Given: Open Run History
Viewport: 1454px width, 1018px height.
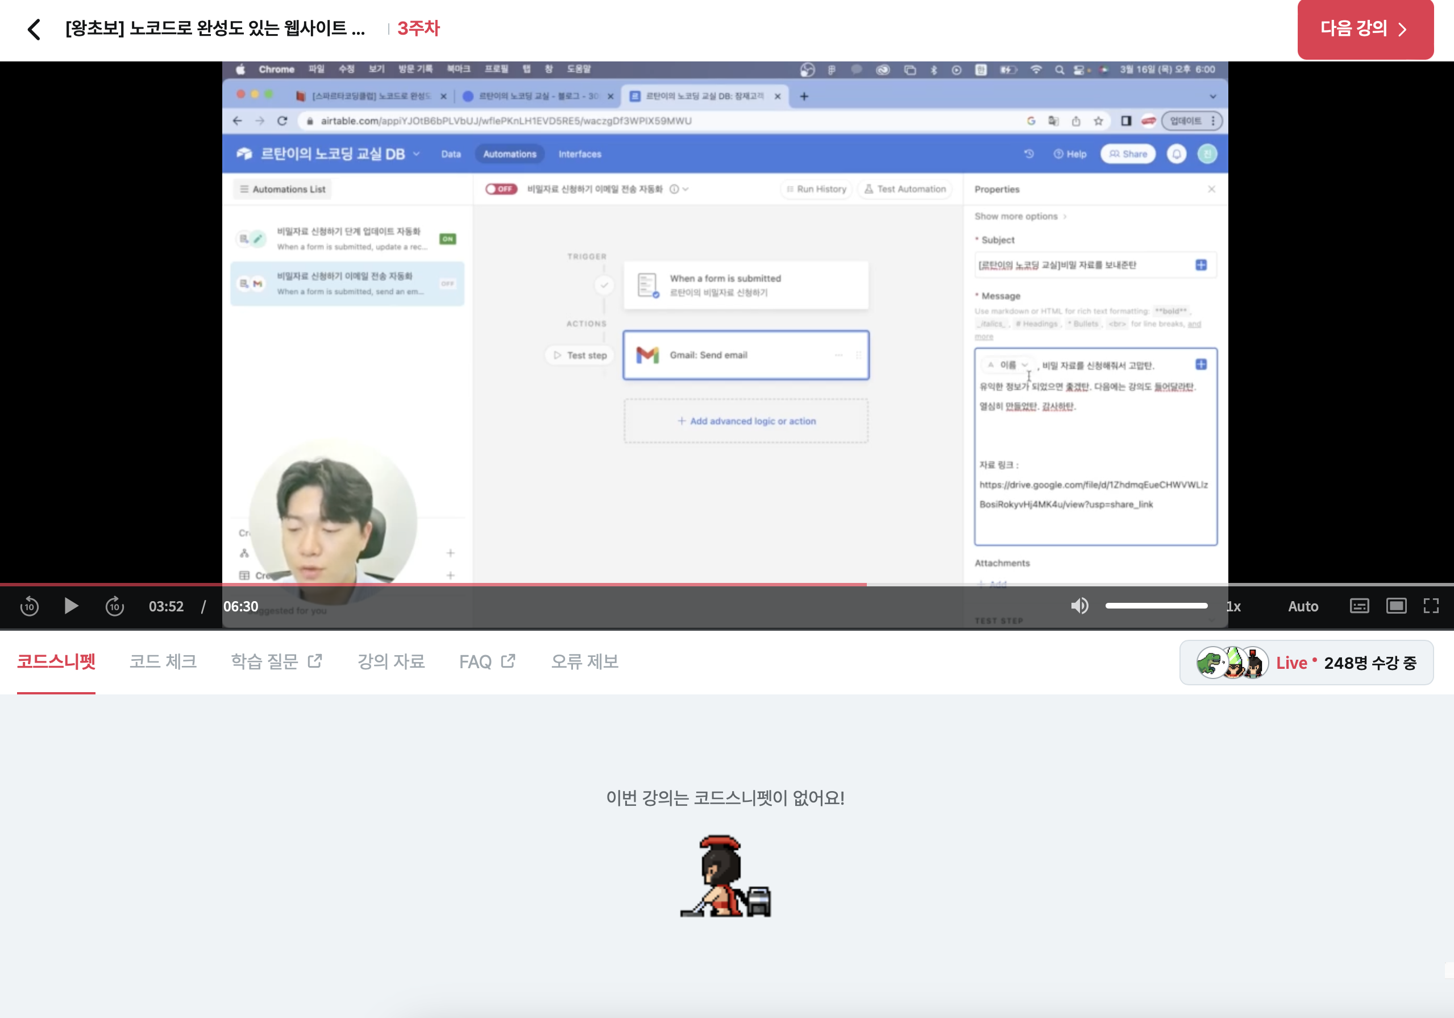Looking at the screenshot, I should pyautogui.click(x=816, y=189).
